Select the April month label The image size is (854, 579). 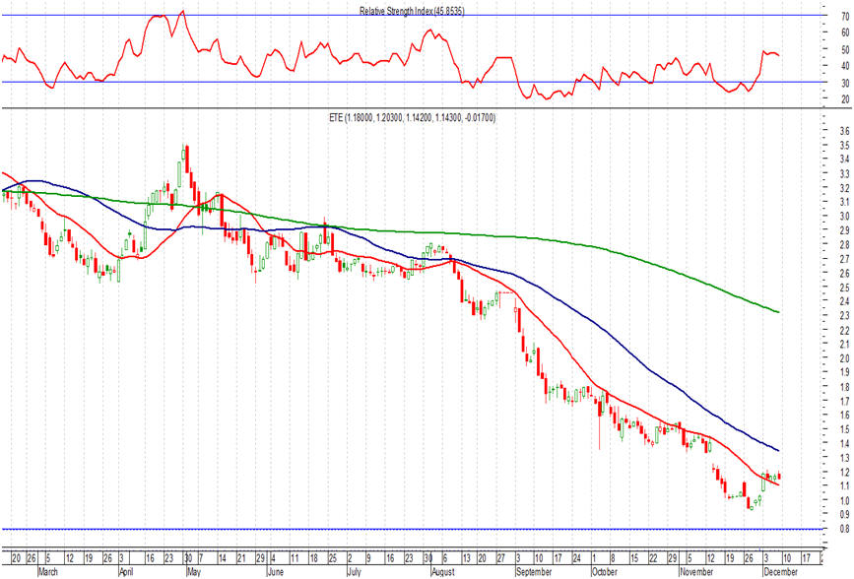pyautogui.click(x=126, y=572)
